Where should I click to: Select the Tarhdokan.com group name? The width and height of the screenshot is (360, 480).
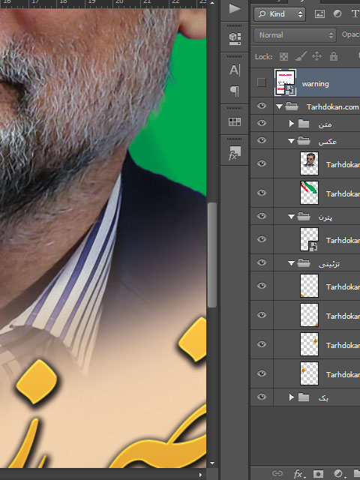(x=332, y=106)
